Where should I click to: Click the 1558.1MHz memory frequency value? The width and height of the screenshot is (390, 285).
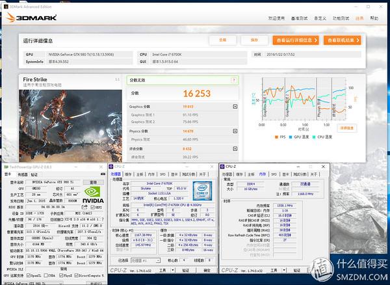(285, 206)
